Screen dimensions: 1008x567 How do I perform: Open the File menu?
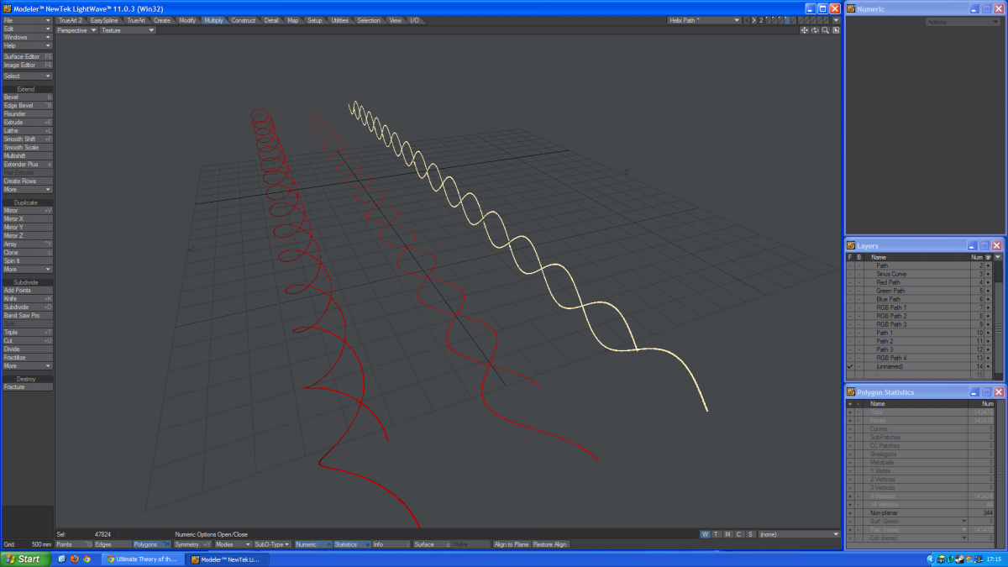coord(28,20)
